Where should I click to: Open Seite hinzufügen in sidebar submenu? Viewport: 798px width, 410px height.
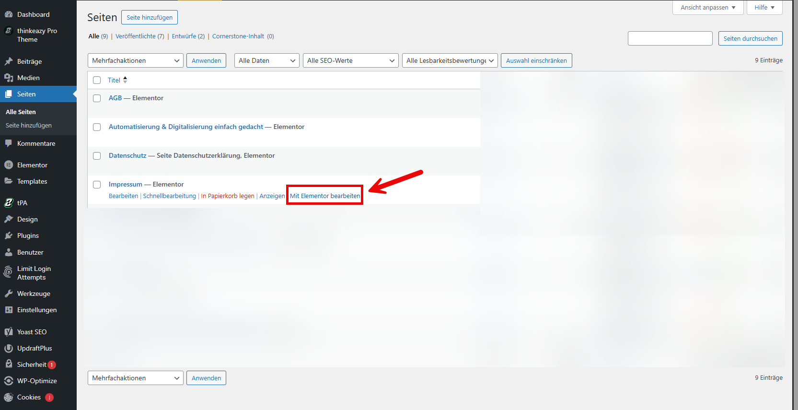click(x=29, y=125)
